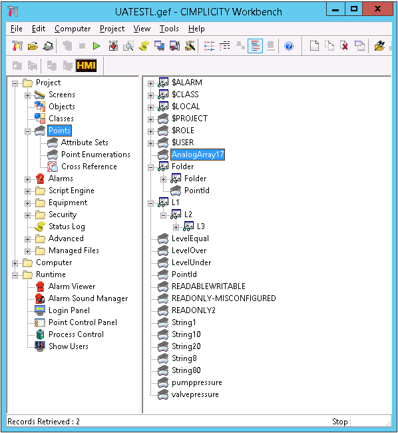Open the Help menu
This screenshot has height=433, width=398.
click(196, 29)
